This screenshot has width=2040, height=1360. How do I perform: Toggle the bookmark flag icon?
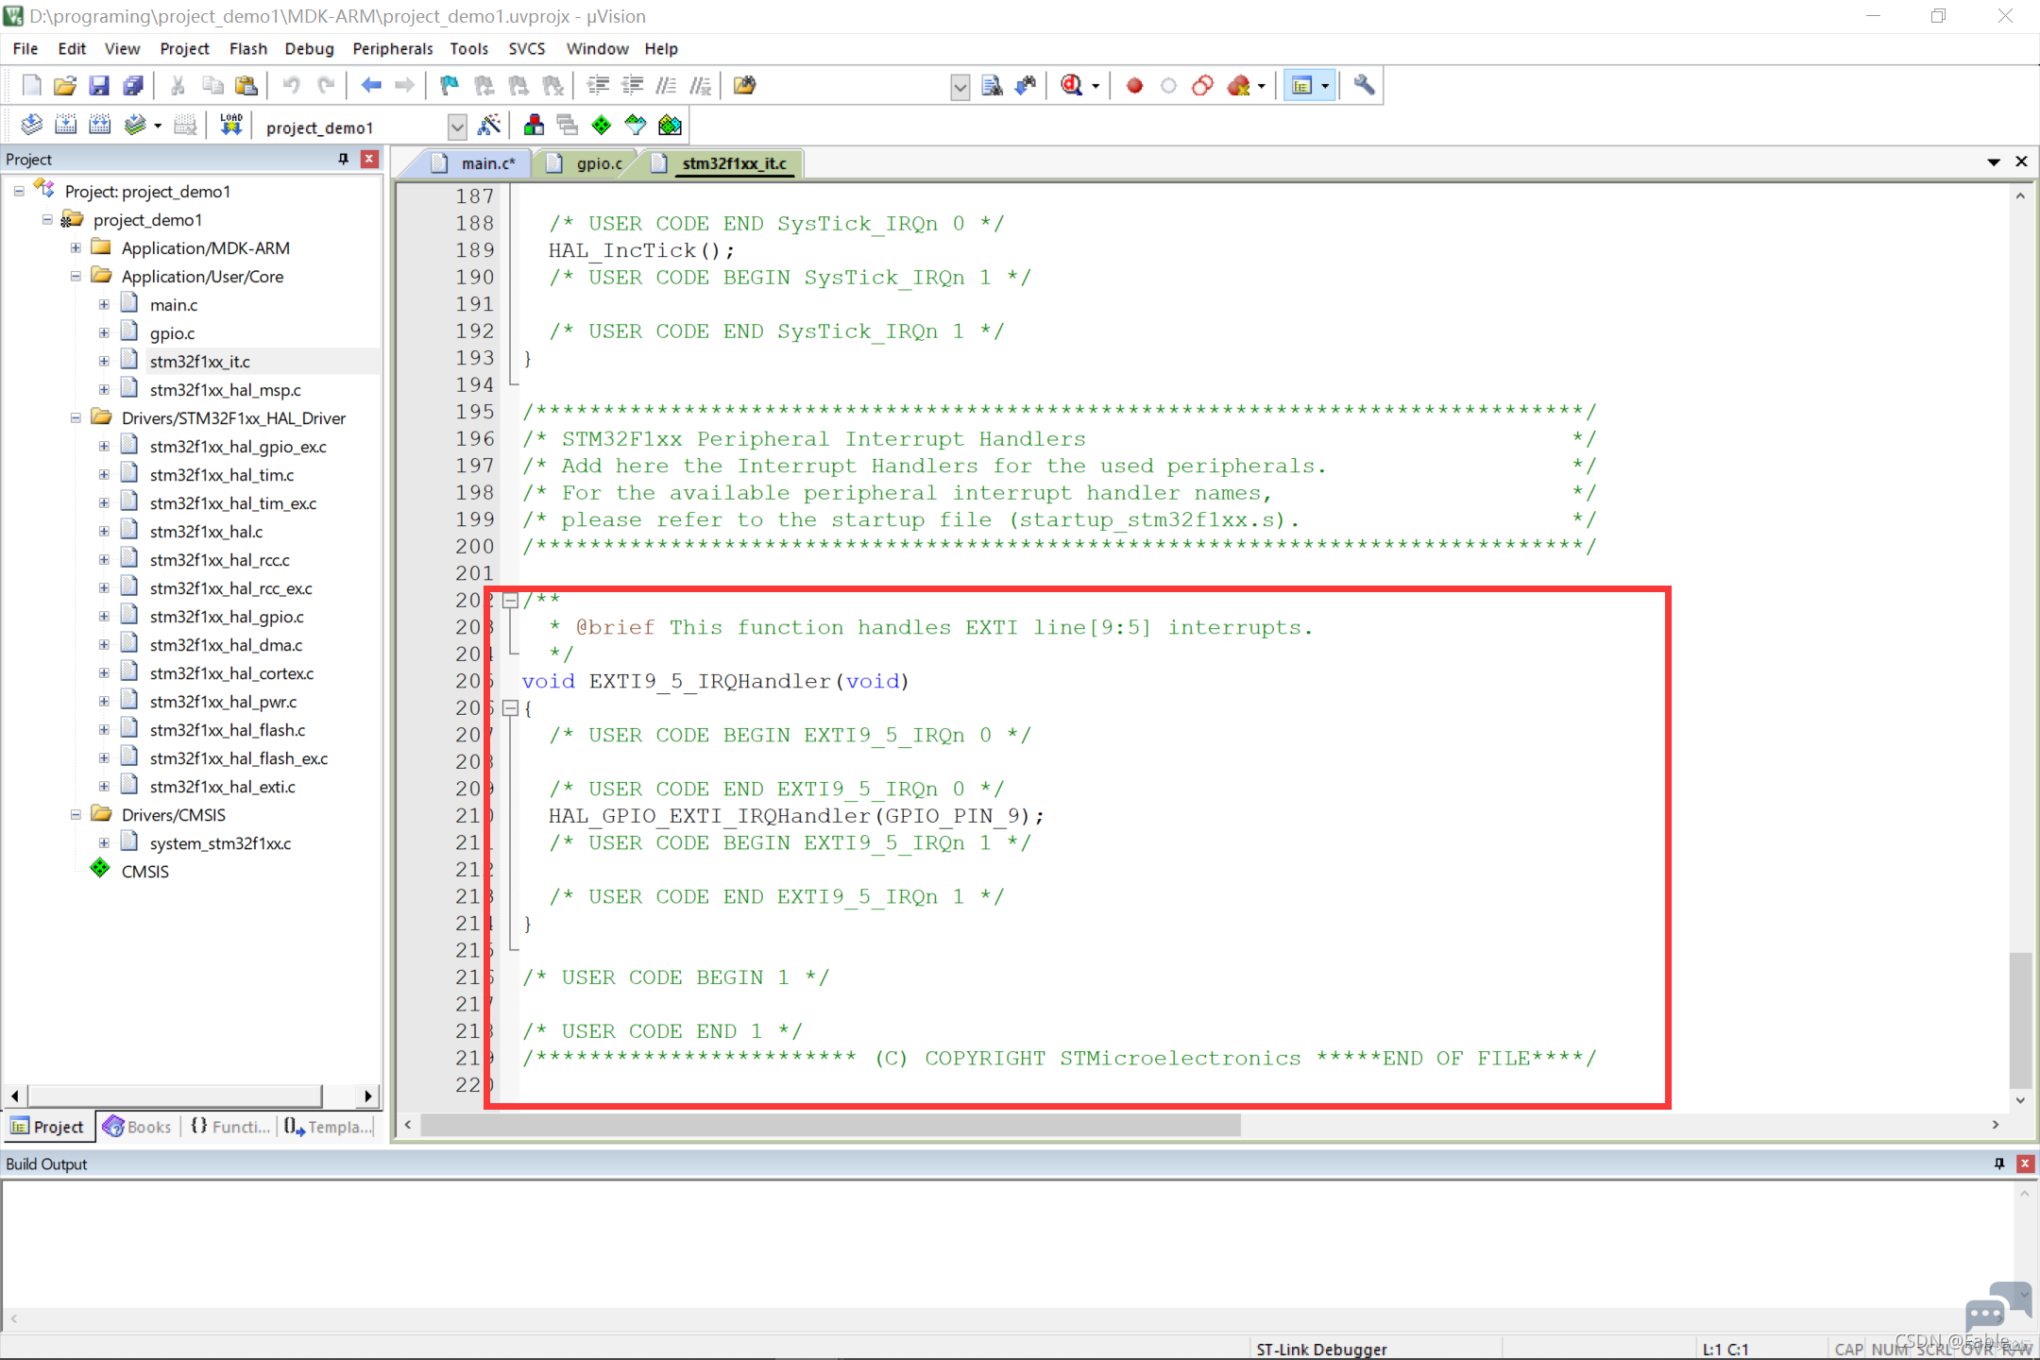(449, 86)
